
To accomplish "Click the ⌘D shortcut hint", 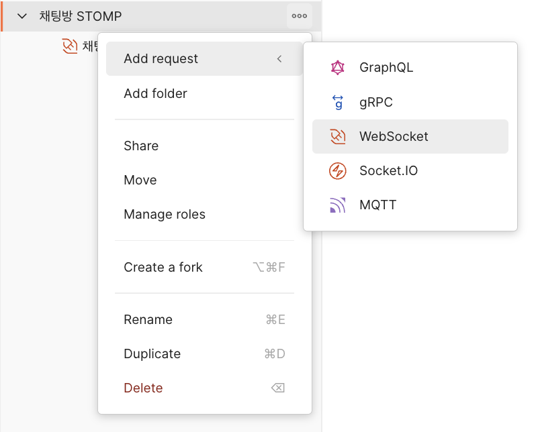I will point(275,354).
